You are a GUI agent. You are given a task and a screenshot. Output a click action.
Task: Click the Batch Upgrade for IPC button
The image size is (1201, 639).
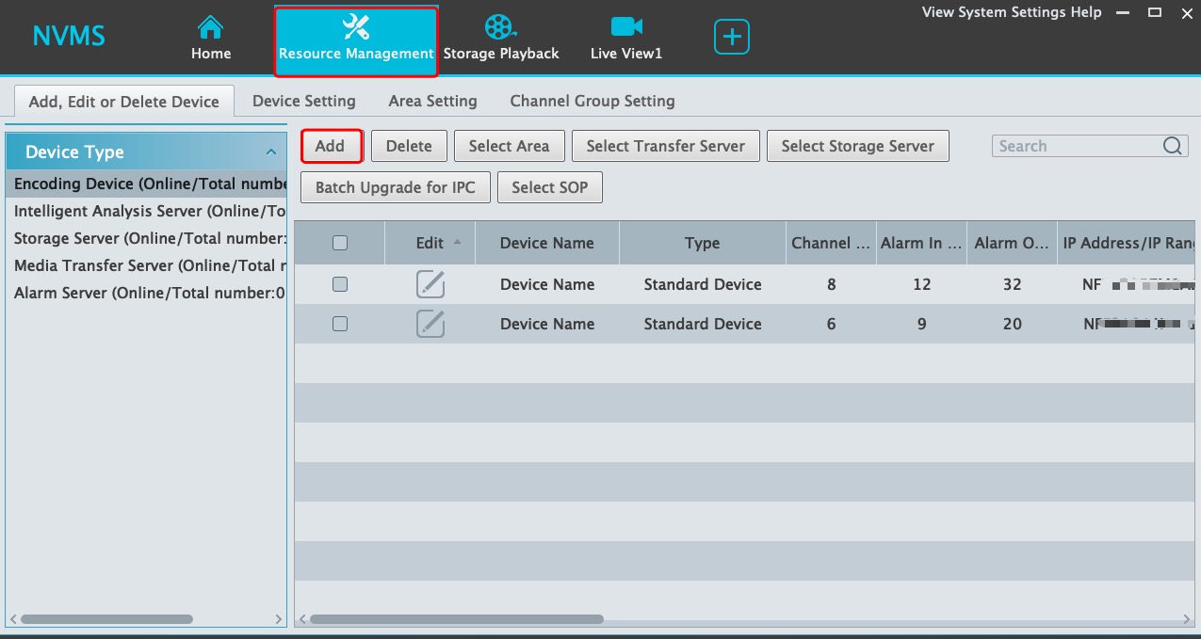tap(395, 187)
